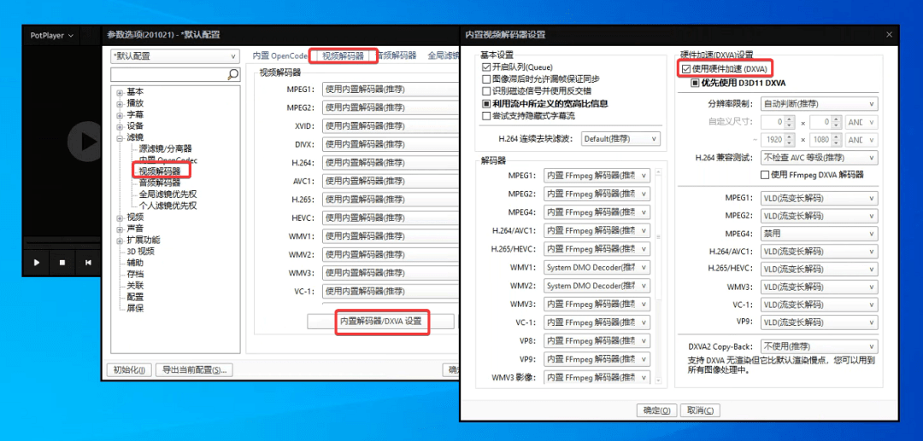Close the built-in video decoder settings dialog
Viewport: 923px width, 441px height.
[x=889, y=35]
